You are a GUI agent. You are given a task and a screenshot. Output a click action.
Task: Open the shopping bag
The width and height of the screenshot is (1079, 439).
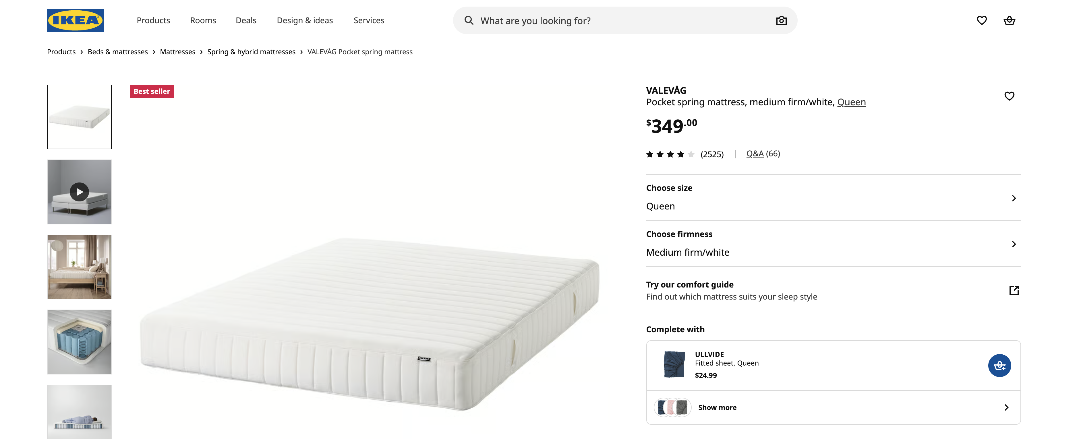[1010, 20]
